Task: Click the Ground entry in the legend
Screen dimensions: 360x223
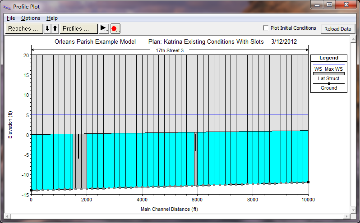Action: click(x=328, y=88)
